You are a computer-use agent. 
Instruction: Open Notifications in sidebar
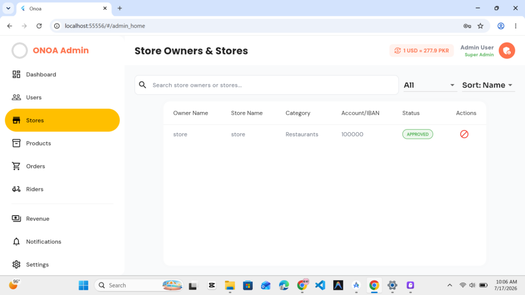point(62,242)
